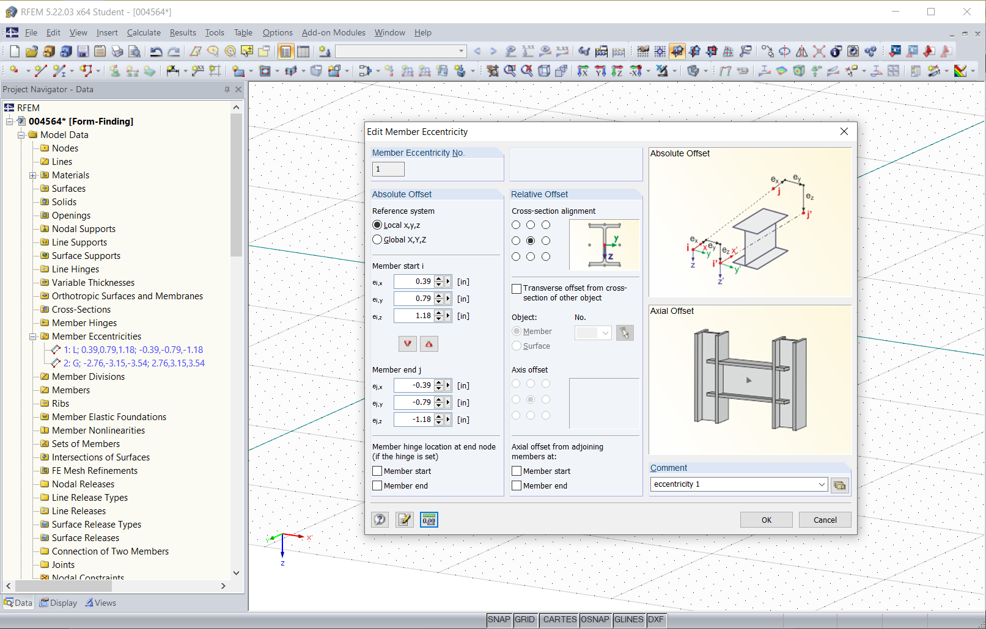Viewport: 986px width, 629px height.
Task: Click the Save icon in the main toolbar
Action: pos(83,52)
